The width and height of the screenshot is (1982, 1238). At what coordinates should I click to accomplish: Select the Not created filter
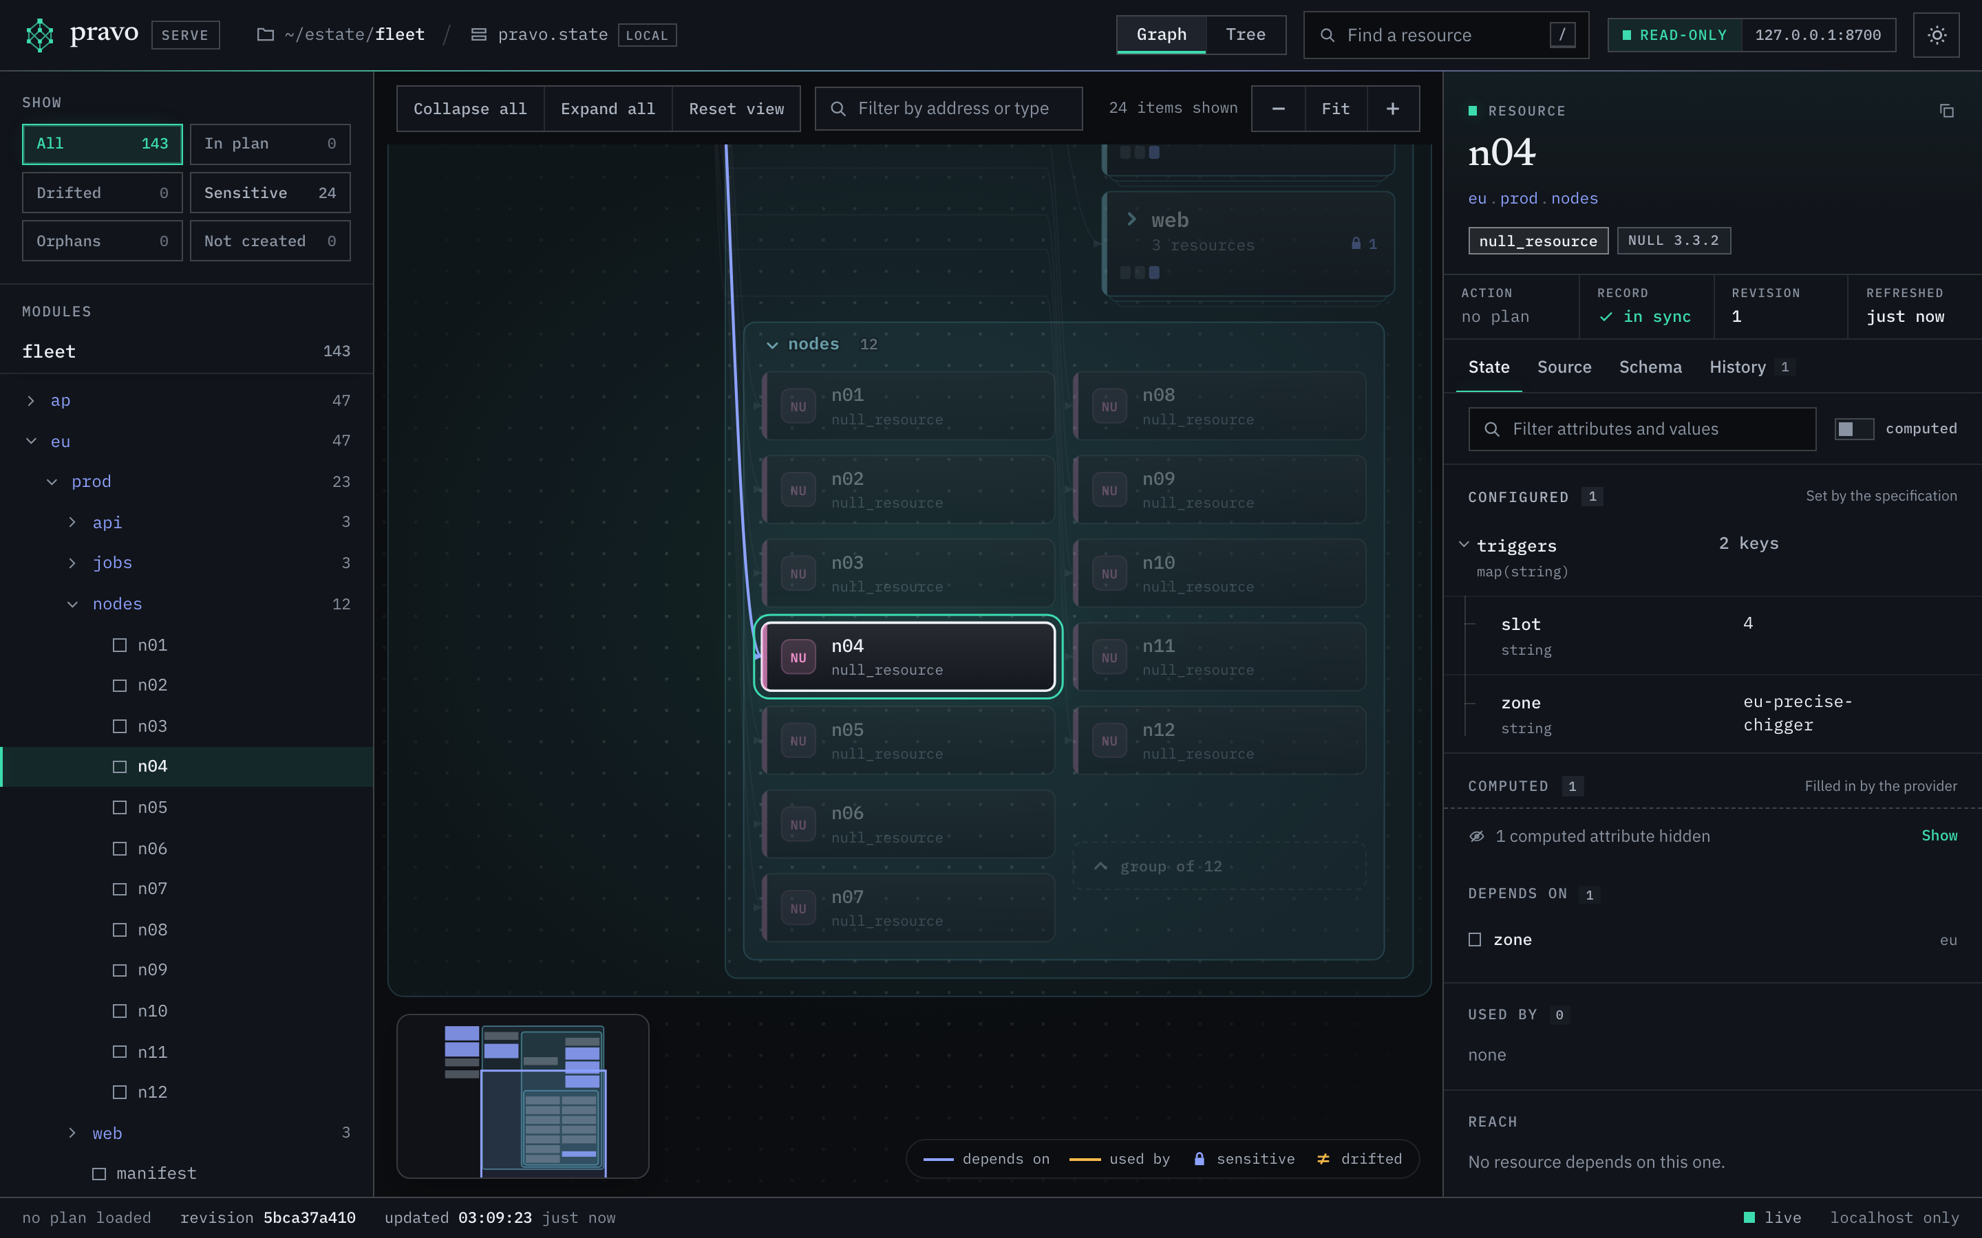[x=270, y=241]
